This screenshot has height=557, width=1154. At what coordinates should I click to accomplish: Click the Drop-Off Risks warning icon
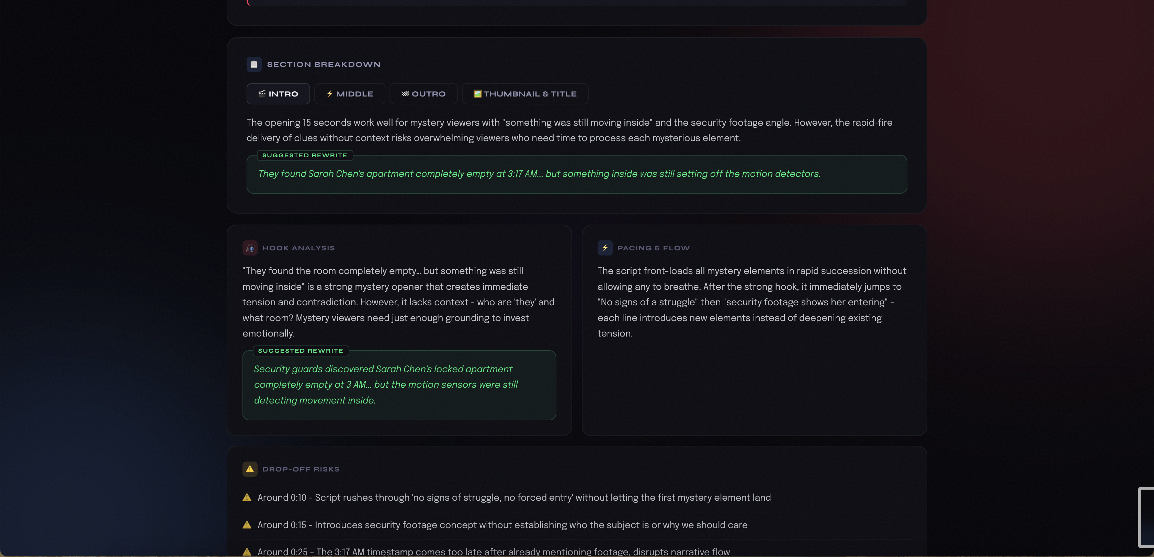pos(250,469)
